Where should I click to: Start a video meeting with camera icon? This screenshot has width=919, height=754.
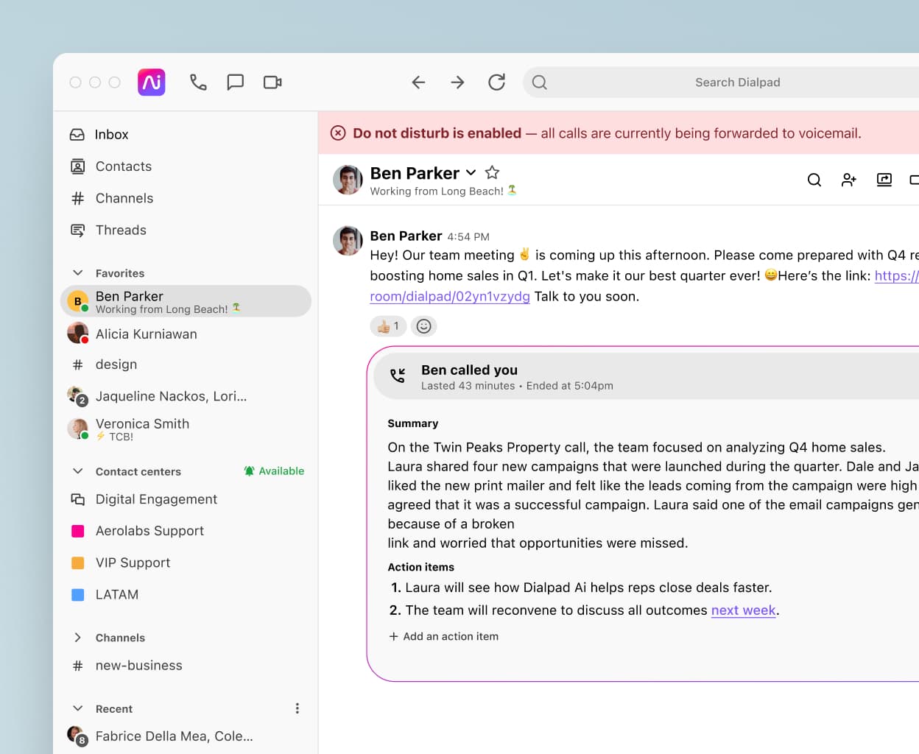[x=272, y=82]
